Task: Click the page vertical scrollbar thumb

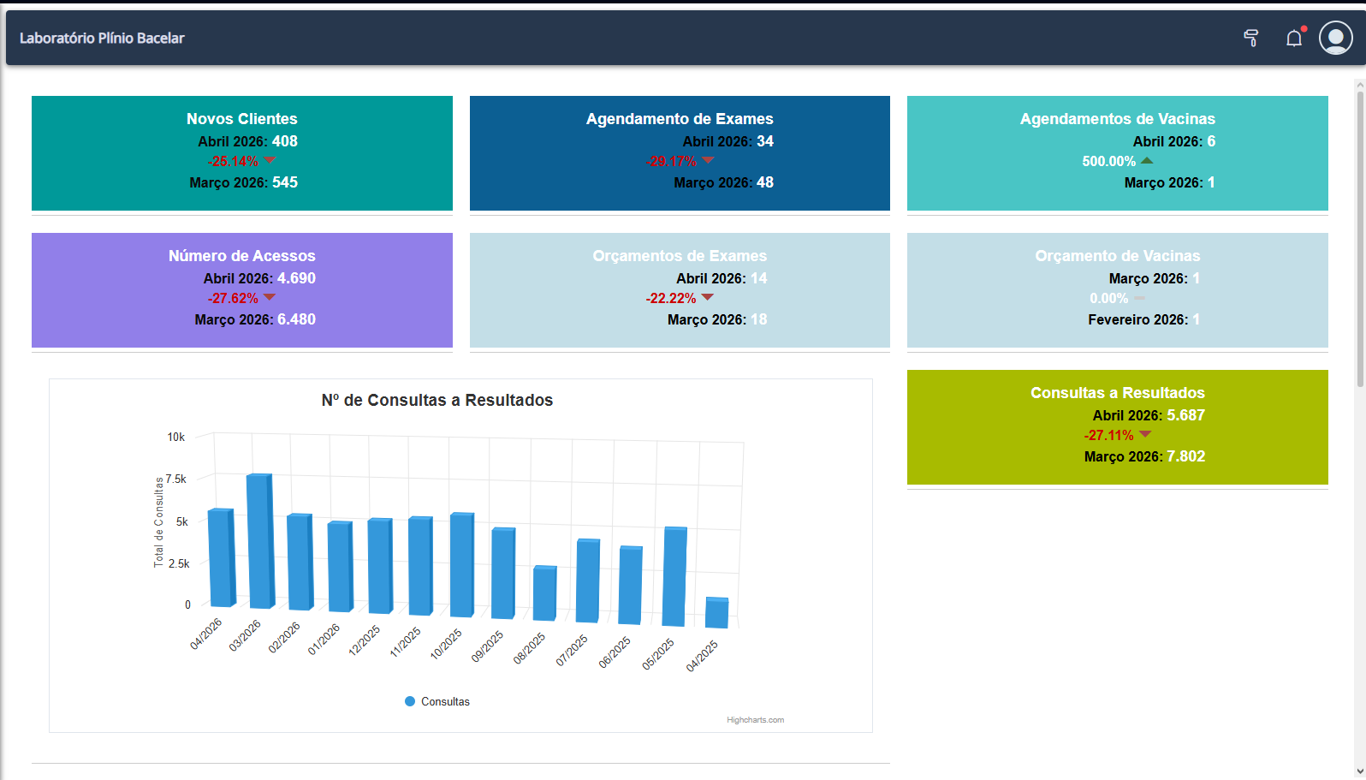Action: 1361,238
